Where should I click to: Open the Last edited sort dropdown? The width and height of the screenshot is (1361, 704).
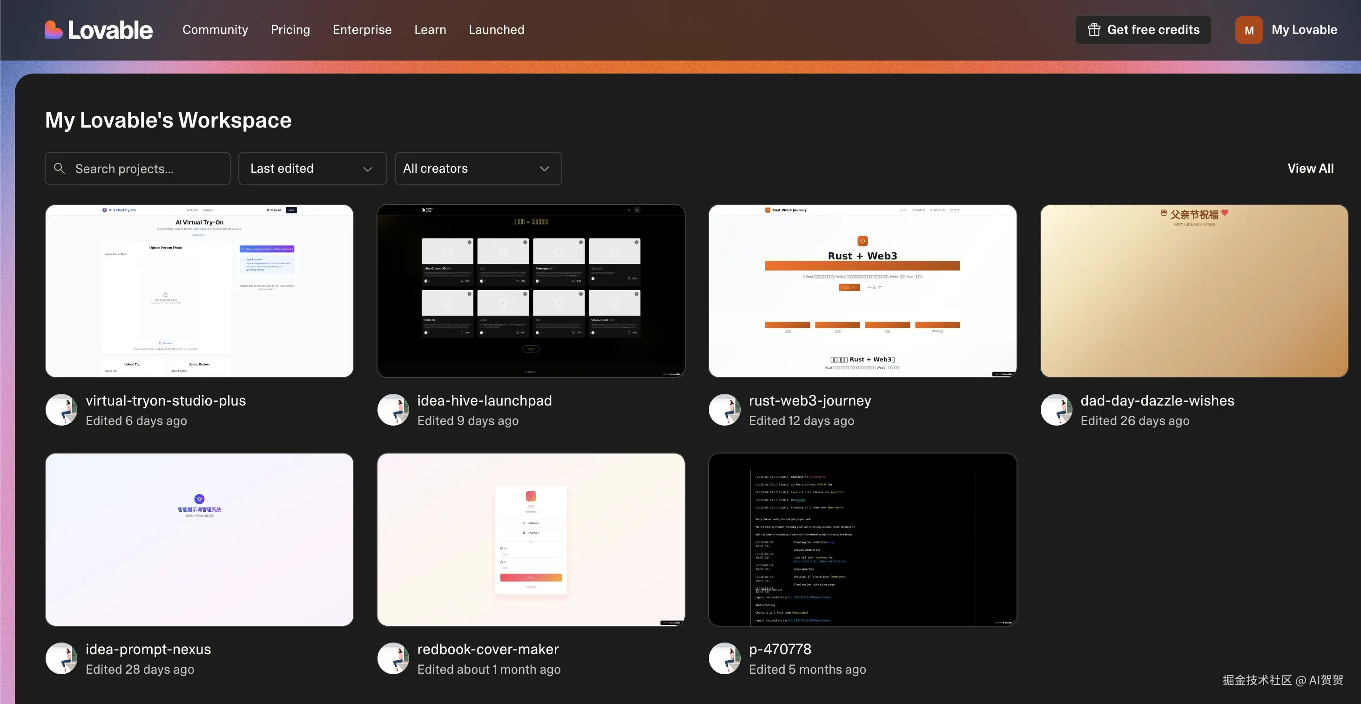(312, 169)
